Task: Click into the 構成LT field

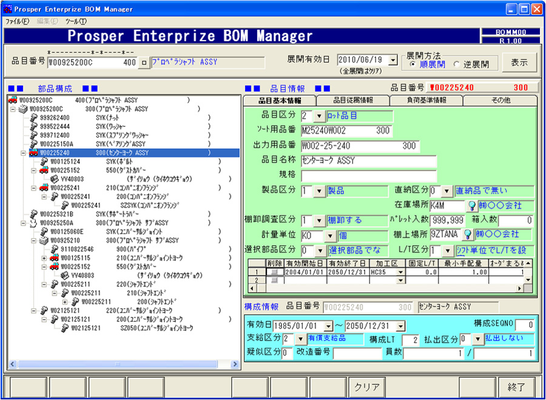Action: tap(411, 340)
